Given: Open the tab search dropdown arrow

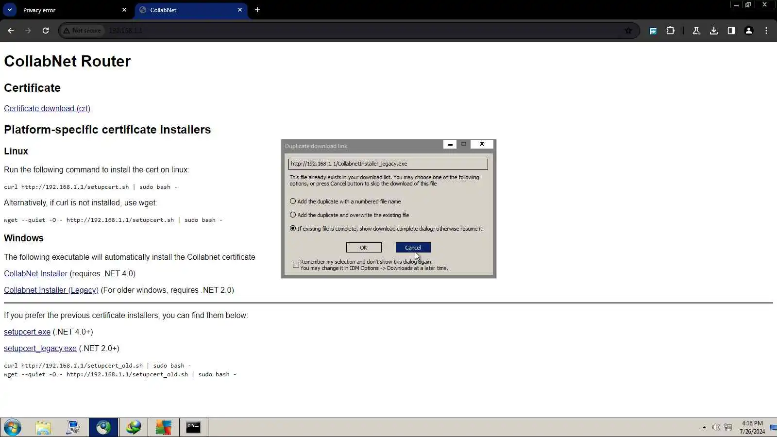Looking at the screenshot, I should pyautogui.click(x=9, y=10).
